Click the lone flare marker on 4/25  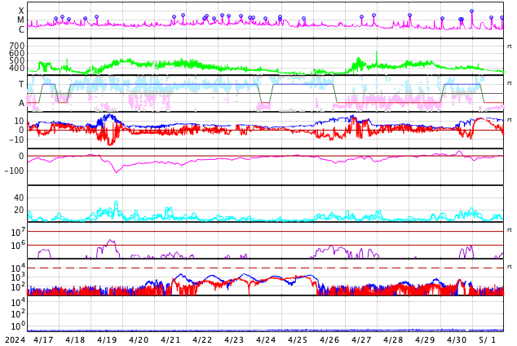(x=303, y=19)
